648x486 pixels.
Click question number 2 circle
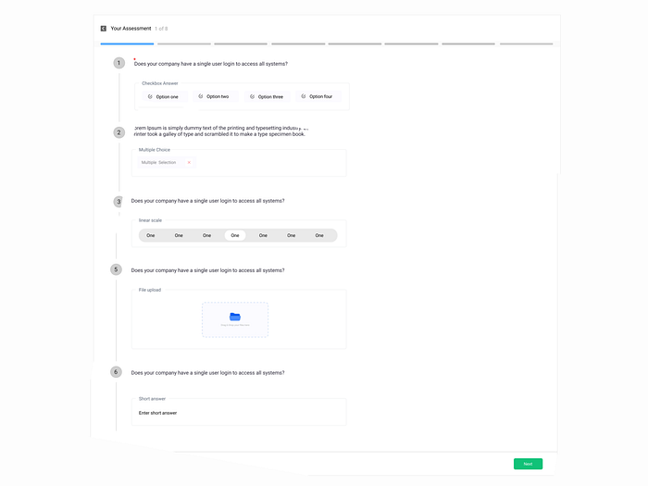tap(119, 132)
